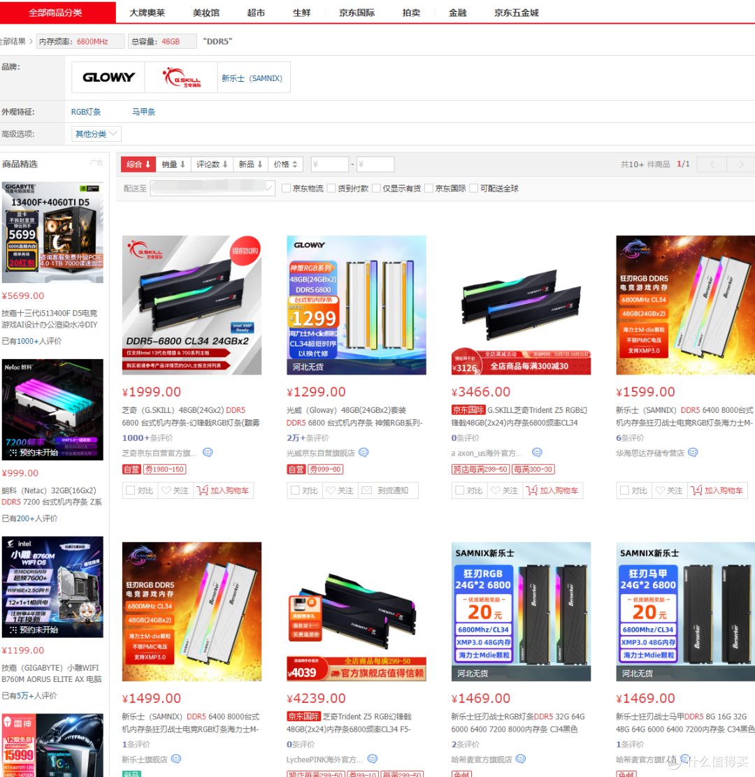755x777 pixels.
Task: Sort results by 销量
Action: 173,164
